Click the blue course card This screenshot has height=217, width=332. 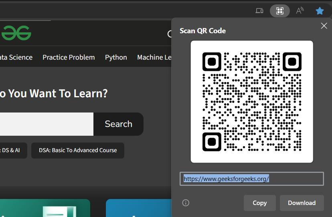(138, 208)
